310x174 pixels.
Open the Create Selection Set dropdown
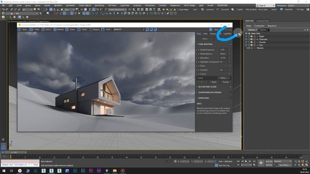coord(118,9)
